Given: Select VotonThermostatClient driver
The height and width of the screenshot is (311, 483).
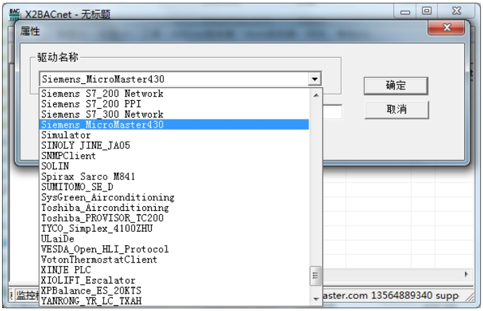Looking at the screenshot, I should coord(174,259).
